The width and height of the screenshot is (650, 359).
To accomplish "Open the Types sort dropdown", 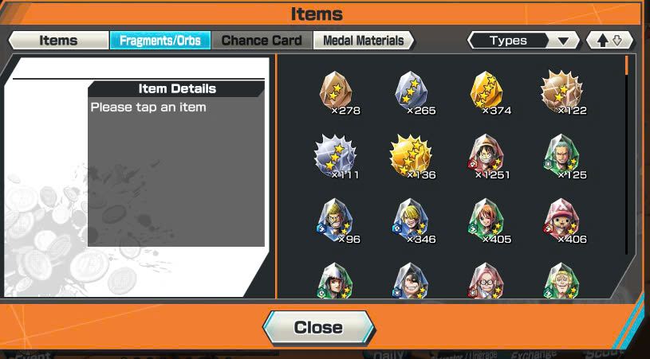I will point(523,41).
